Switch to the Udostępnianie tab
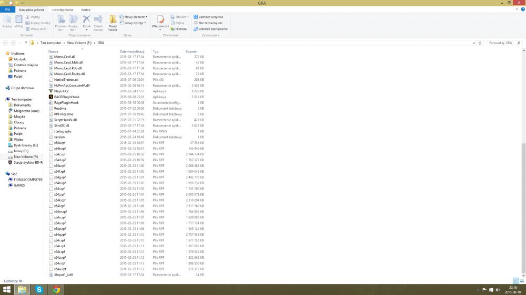This screenshot has width=526, height=295. point(63,9)
